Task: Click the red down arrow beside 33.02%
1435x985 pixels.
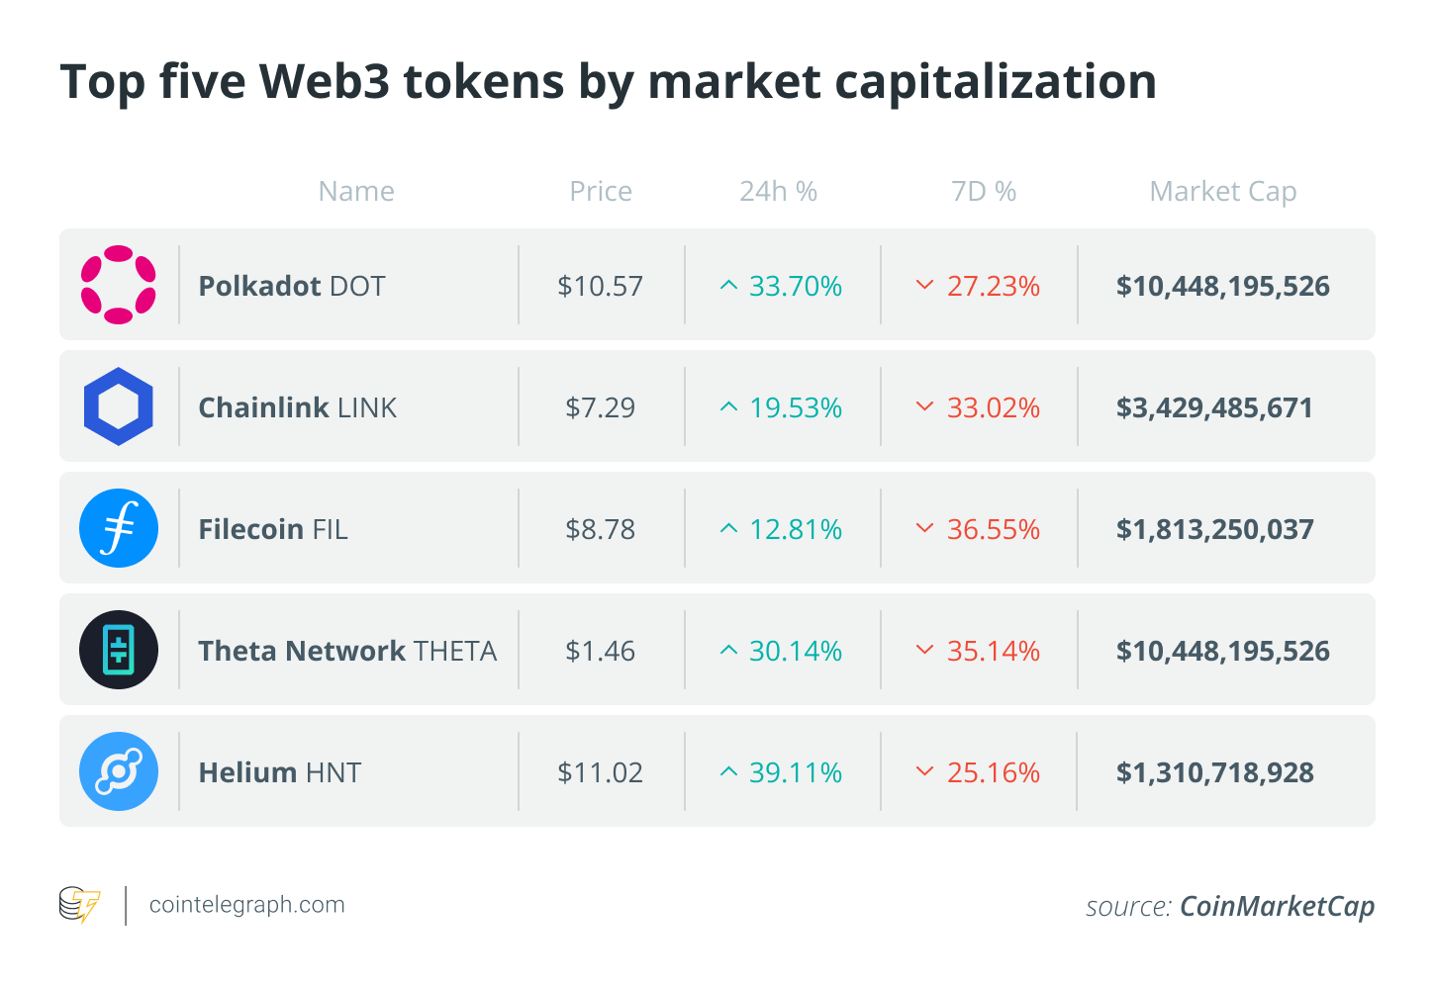Action: pos(925,406)
